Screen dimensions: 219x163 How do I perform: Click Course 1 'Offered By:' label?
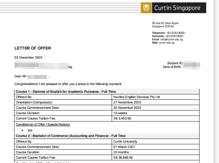click(24, 97)
